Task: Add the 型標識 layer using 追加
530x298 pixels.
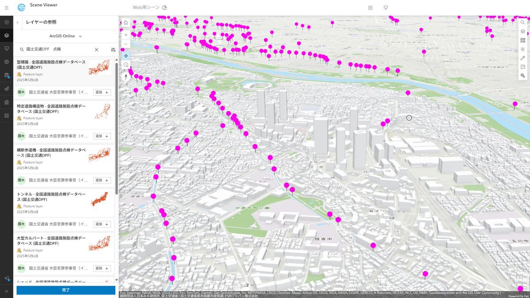Action: (102, 92)
